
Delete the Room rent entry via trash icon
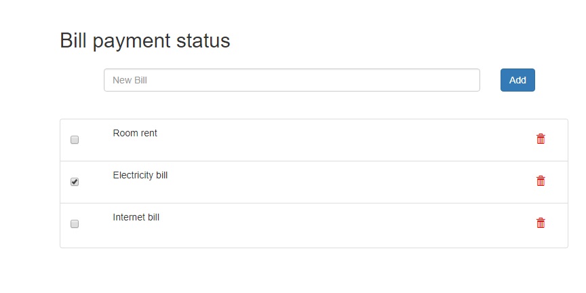coord(541,138)
